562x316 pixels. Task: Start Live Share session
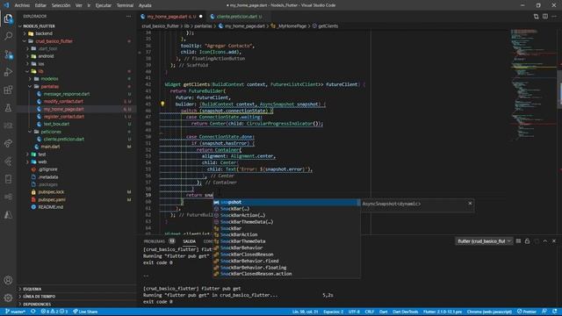pyautogui.click(x=85, y=312)
